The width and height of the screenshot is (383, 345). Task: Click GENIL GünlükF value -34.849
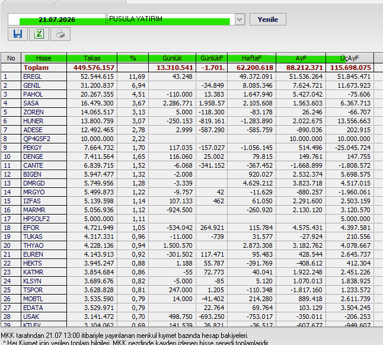[213, 85]
